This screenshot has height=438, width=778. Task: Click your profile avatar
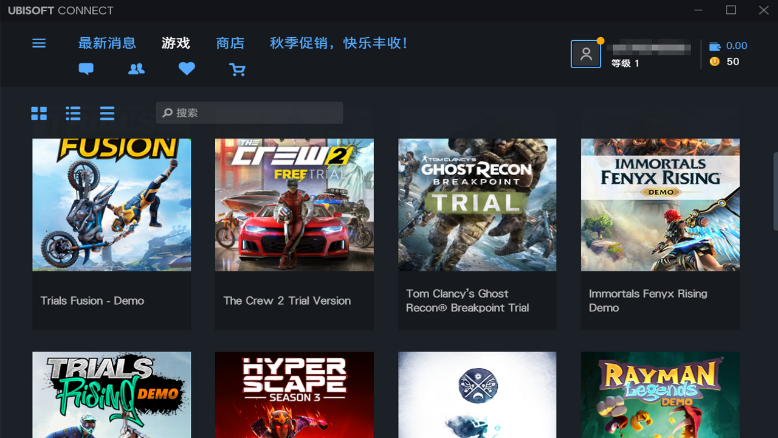coord(585,54)
